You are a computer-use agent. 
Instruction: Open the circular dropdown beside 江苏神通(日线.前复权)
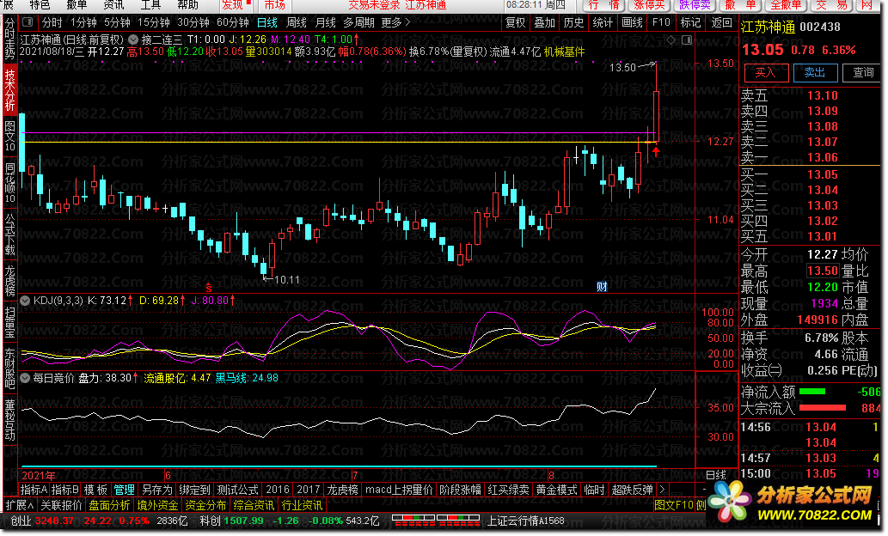click(133, 40)
